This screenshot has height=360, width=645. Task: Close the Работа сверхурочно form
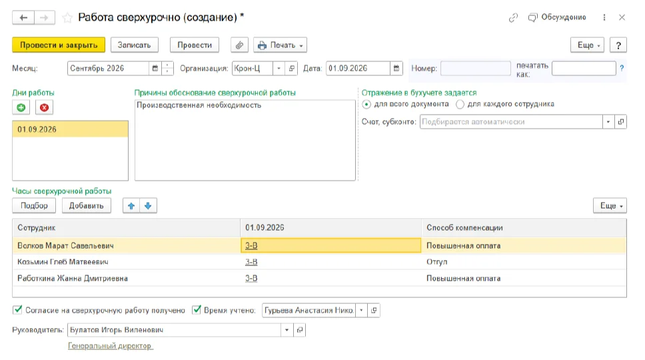click(x=622, y=17)
